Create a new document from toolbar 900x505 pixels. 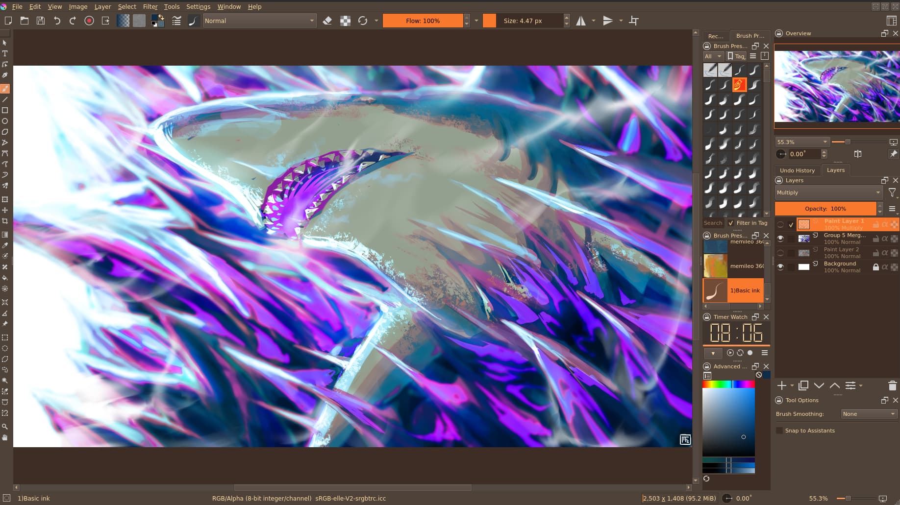click(8, 21)
